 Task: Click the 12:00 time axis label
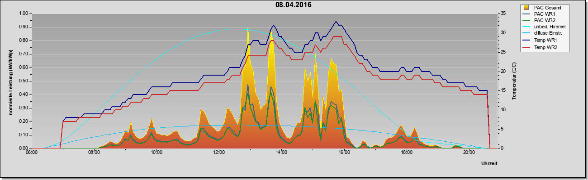pos(219,153)
